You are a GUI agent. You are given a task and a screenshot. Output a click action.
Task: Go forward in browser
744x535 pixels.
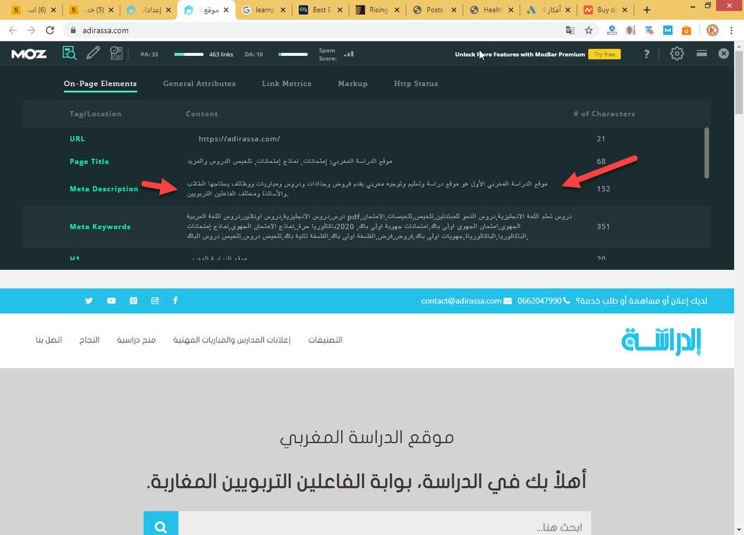pos(32,30)
